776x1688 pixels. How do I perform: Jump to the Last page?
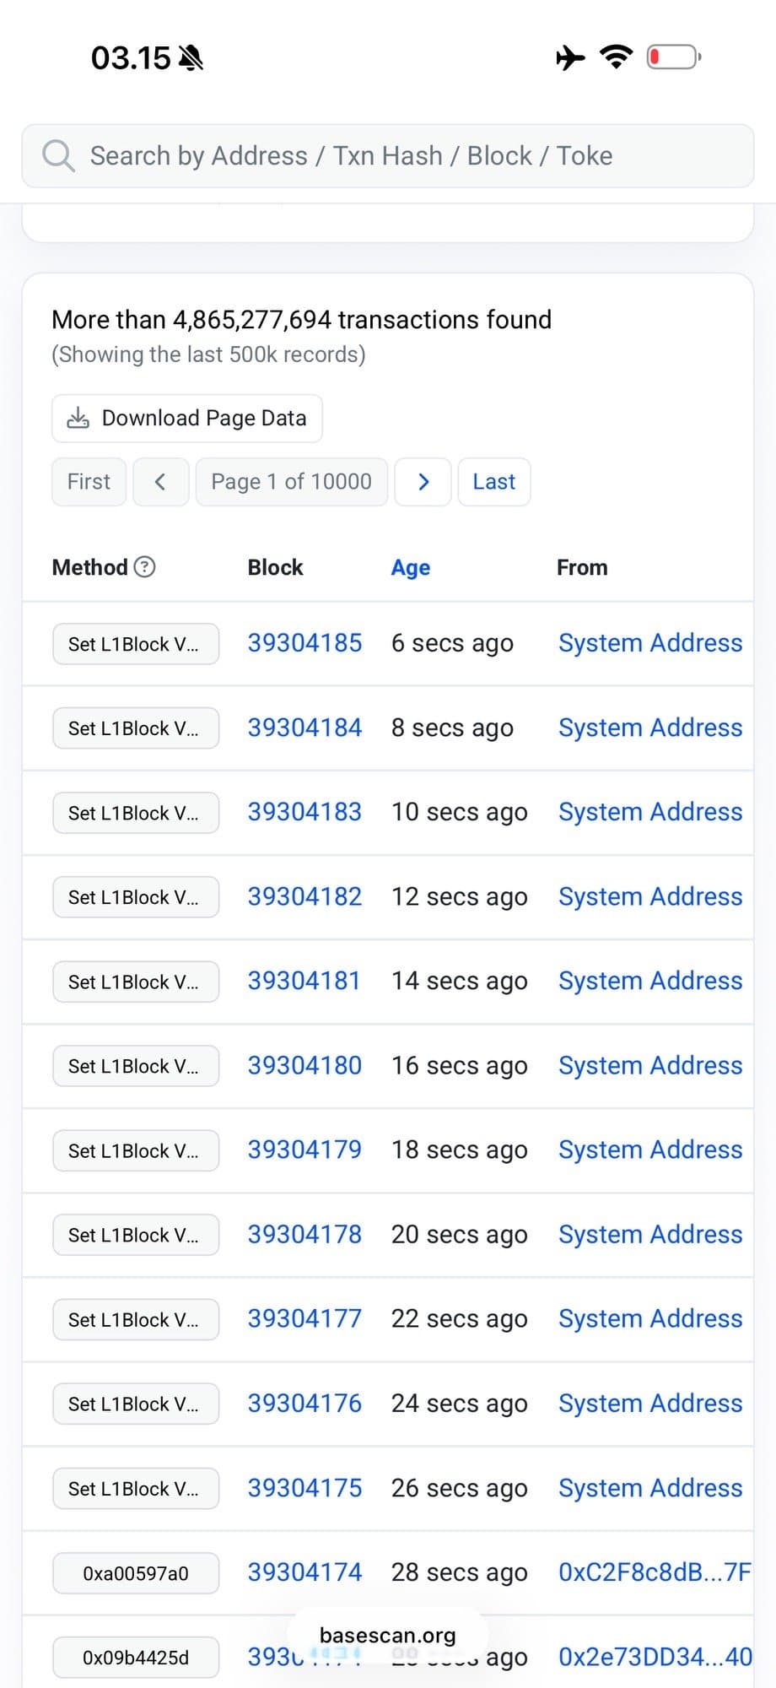[x=493, y=482]
